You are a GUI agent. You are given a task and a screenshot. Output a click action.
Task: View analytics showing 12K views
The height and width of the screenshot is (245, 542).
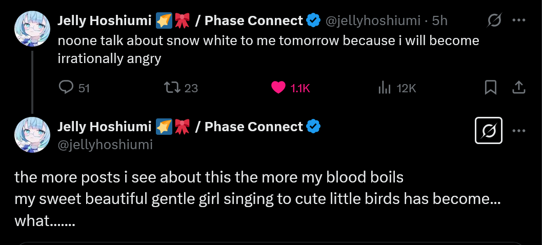pos(385,88)
